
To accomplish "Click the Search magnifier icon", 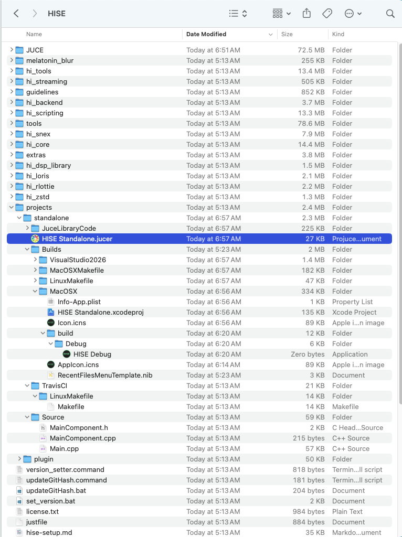I will [390, 13].
